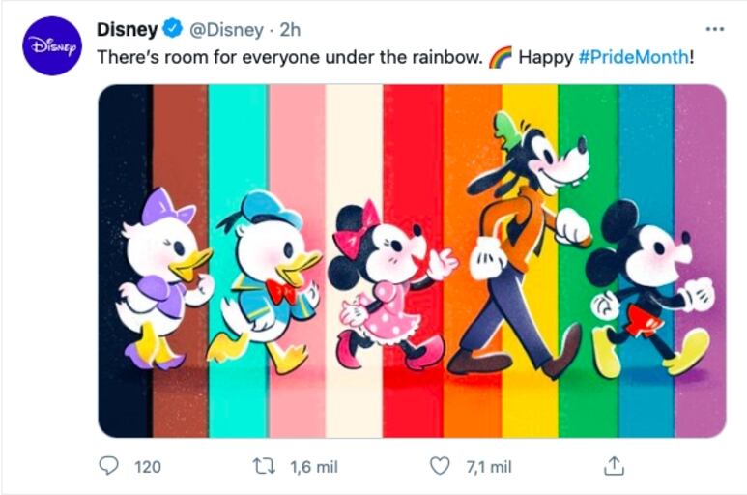View the 1,6 mil retweets count
The image size is (747, 495).
[x=314, y=466]
